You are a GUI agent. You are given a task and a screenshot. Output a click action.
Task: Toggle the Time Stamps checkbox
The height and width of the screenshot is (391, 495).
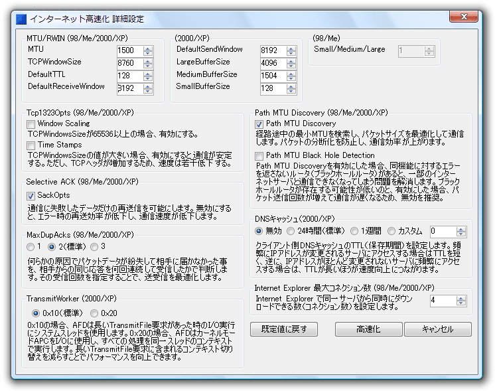pos(31,145)
